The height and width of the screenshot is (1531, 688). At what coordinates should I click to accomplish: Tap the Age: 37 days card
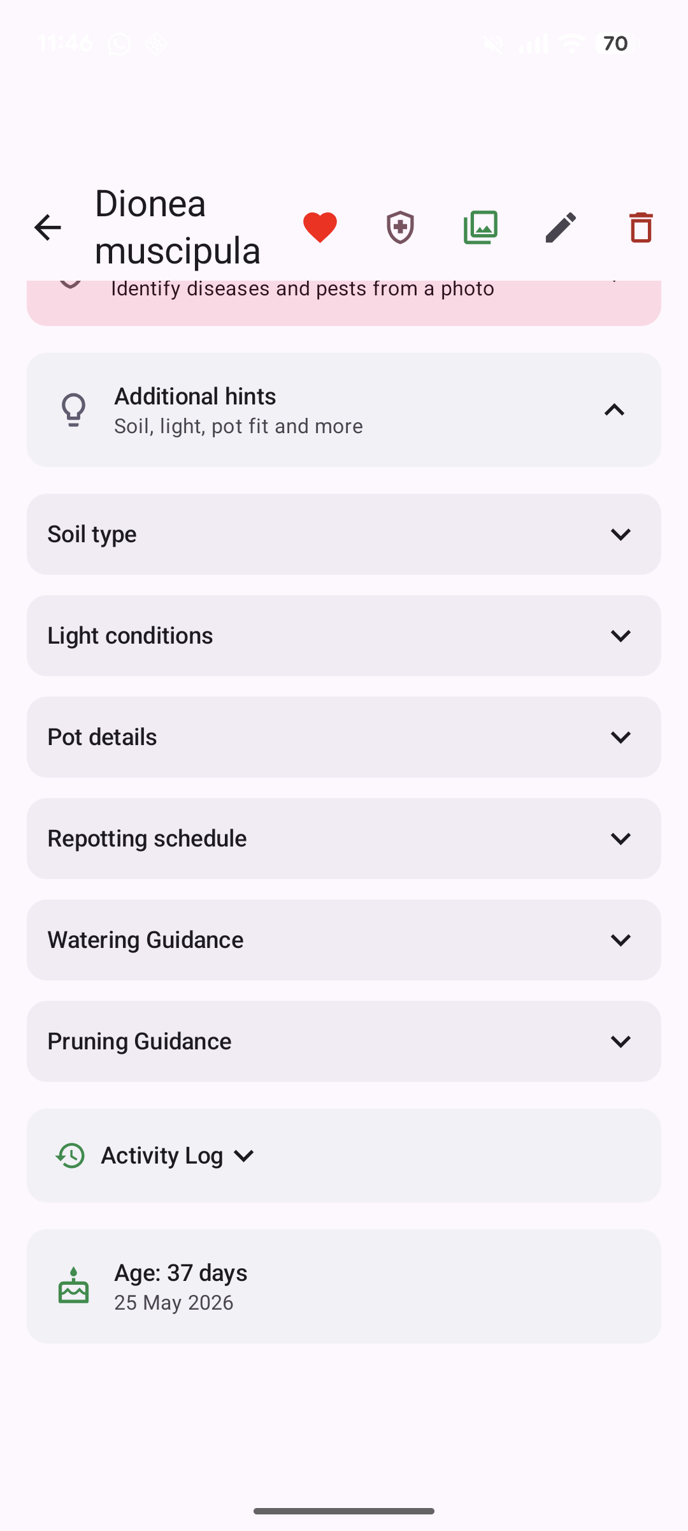(x=344, y=1286)
